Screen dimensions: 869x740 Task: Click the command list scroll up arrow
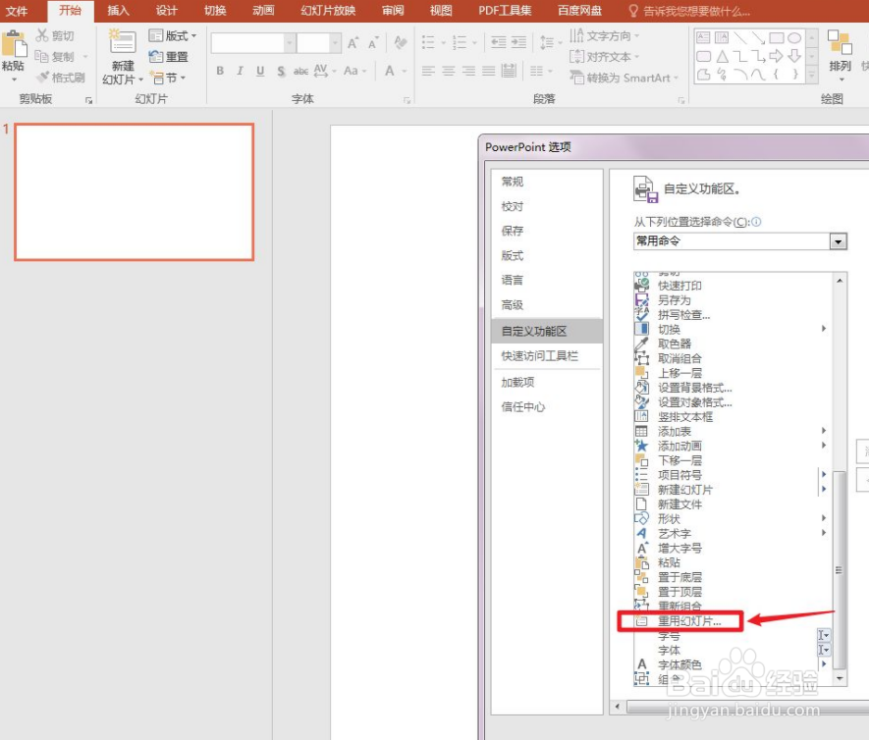tap(840, 281)
